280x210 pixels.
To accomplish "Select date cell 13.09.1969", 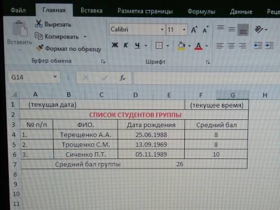I will 151,144.
